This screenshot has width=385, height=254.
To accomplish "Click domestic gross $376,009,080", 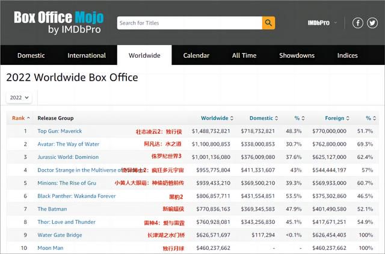I will click(258, 157).
